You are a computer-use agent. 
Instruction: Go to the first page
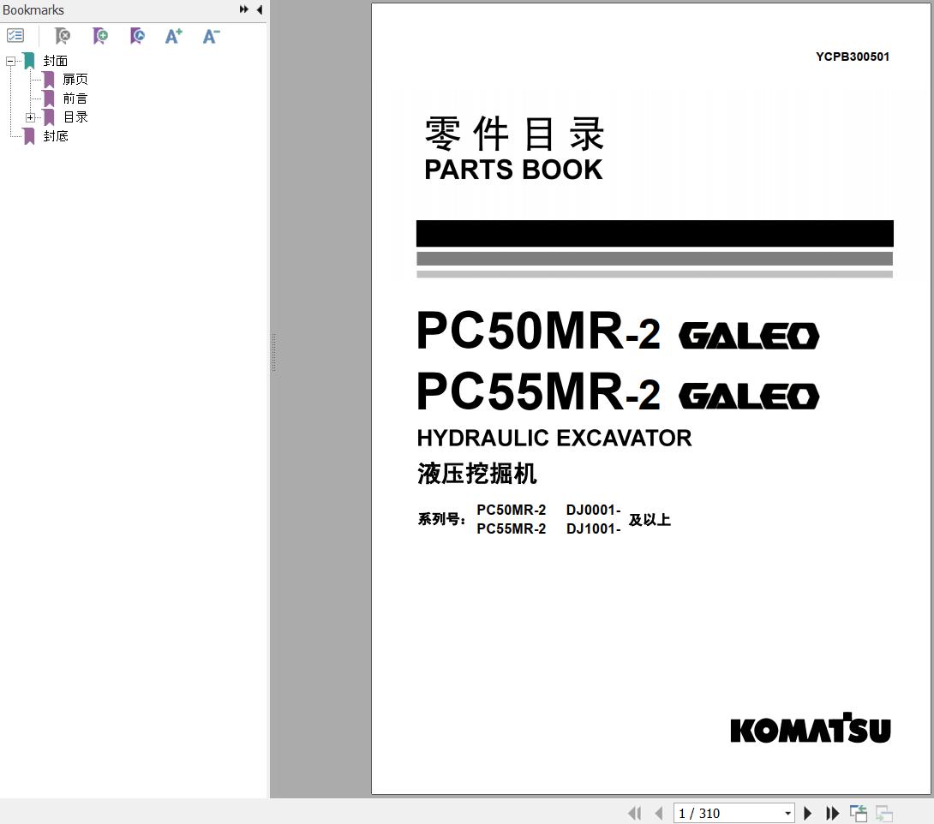coord(635,813)
